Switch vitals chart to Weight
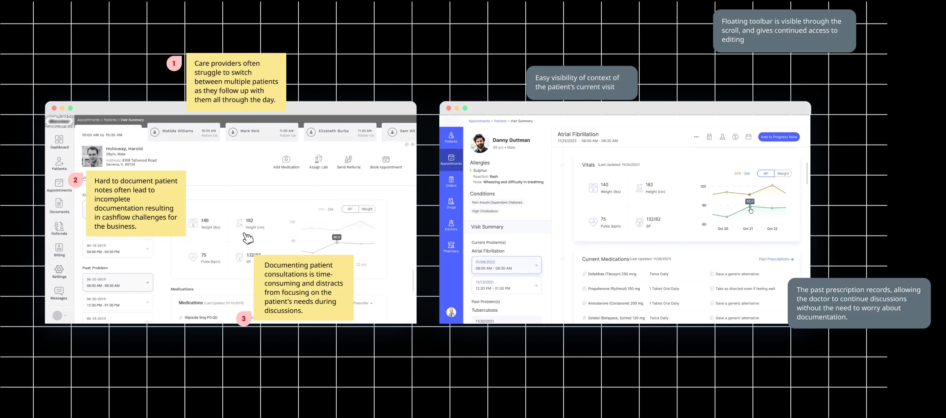Viewport: 946px width, 418px height. tap(783, 173)
